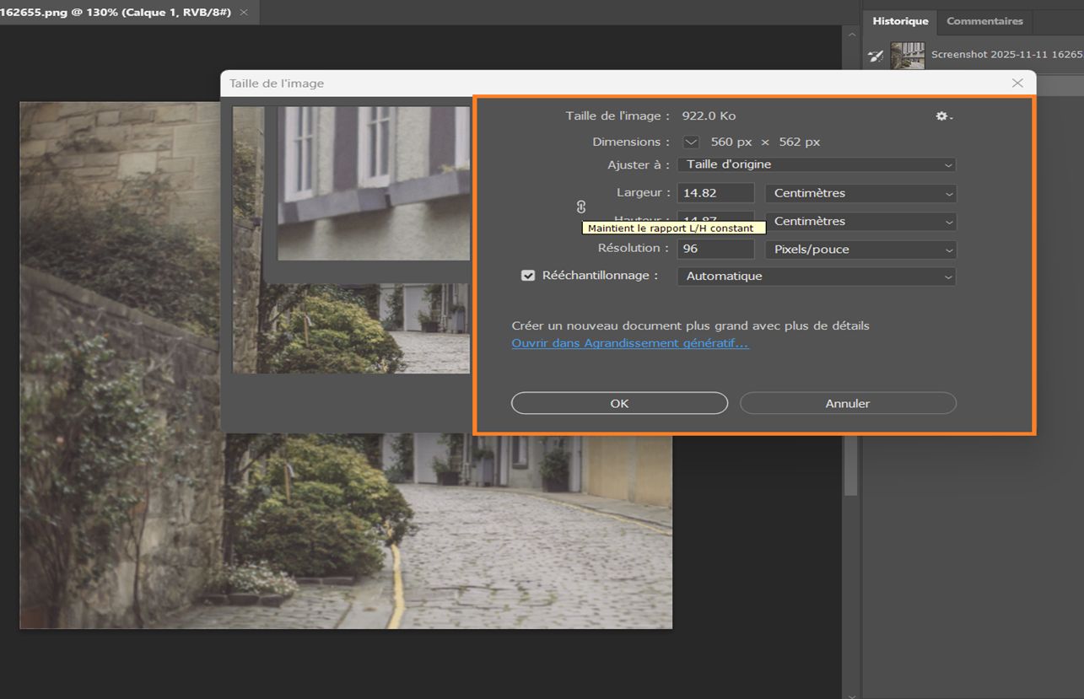Open the Ajuster à dropdown

pos(817,165)
